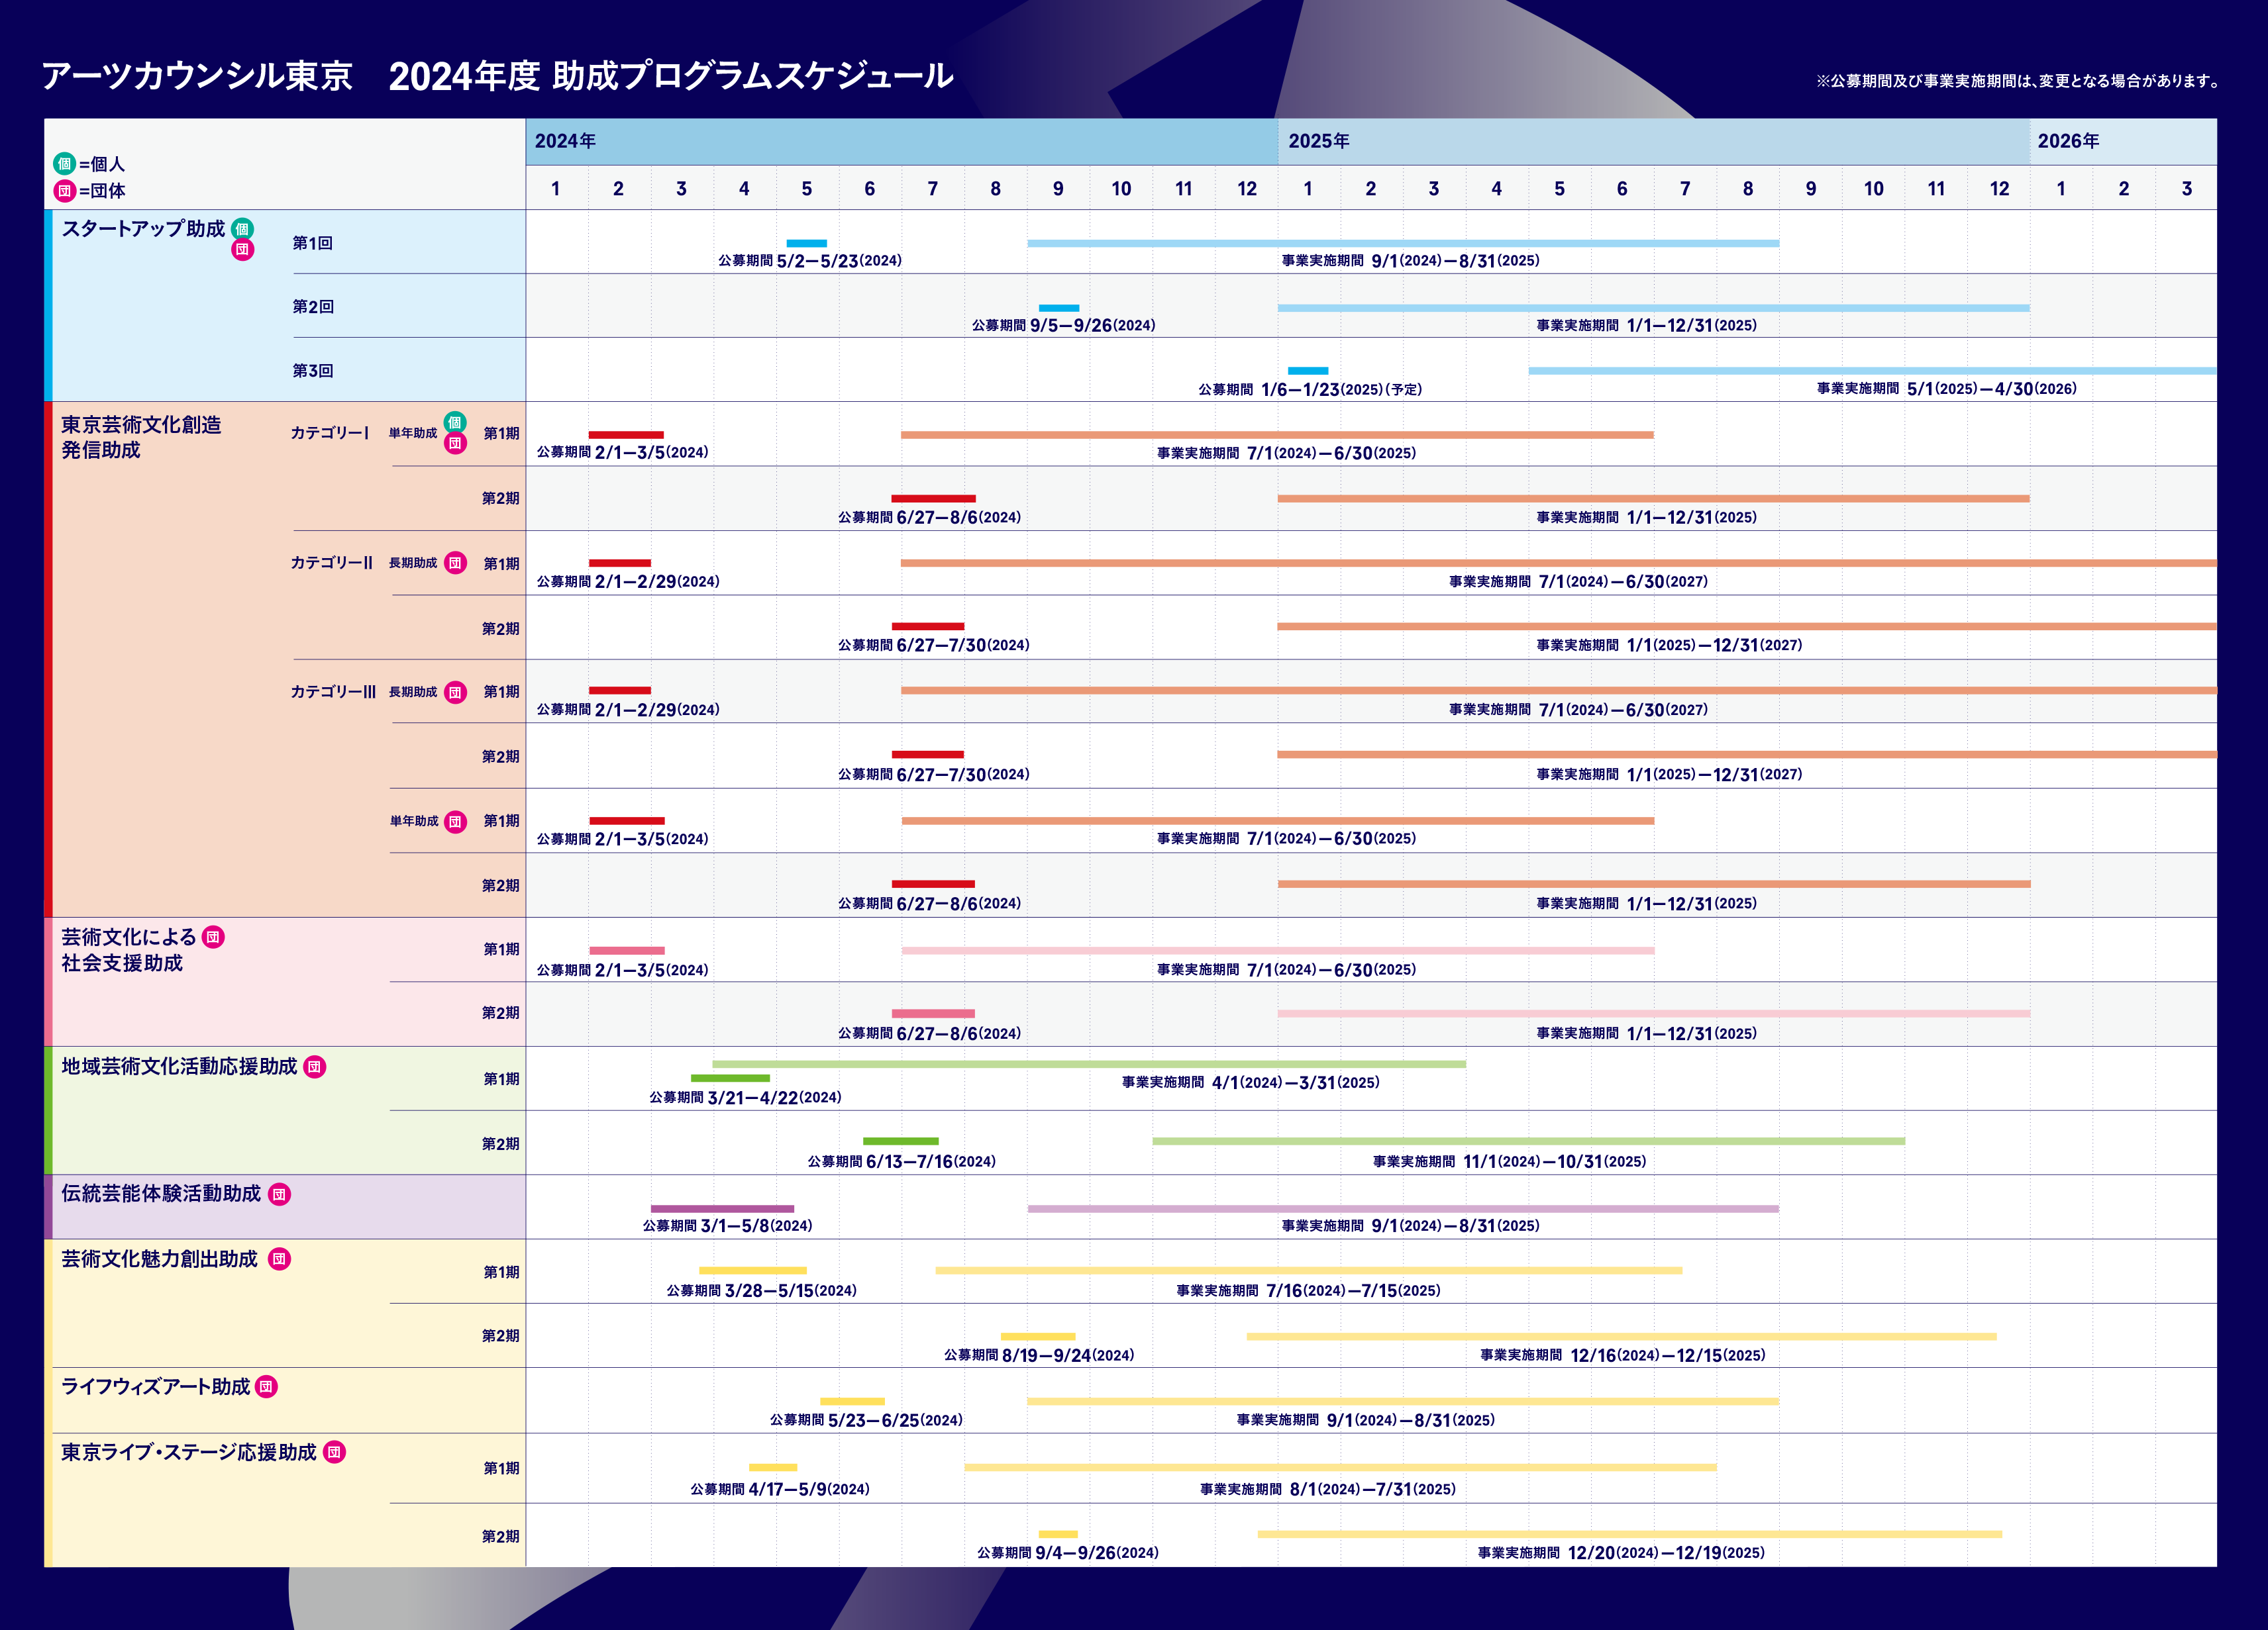The height and width of the screenshot is (1630, 2268).
Task: Click 団 badge beside 東京ライブ・ステージ応援助成
Action: pyautogui.click(x=335, y=1452)
